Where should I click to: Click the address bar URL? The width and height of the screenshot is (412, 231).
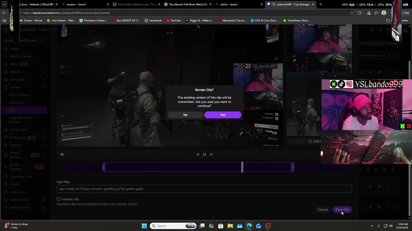[66, 13]
